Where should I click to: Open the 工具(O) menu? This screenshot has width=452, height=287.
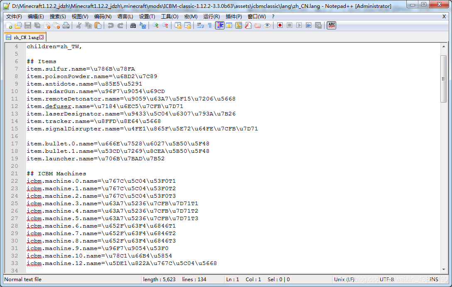(x=169, y=17)
